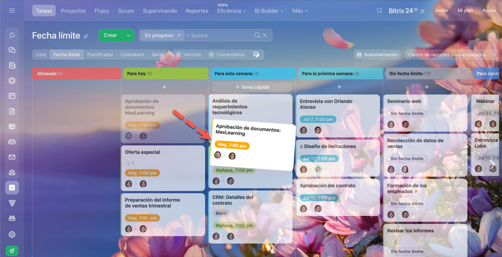
Task: Open the drive storage sidebar icon
Action: click(x=12, y=142)
